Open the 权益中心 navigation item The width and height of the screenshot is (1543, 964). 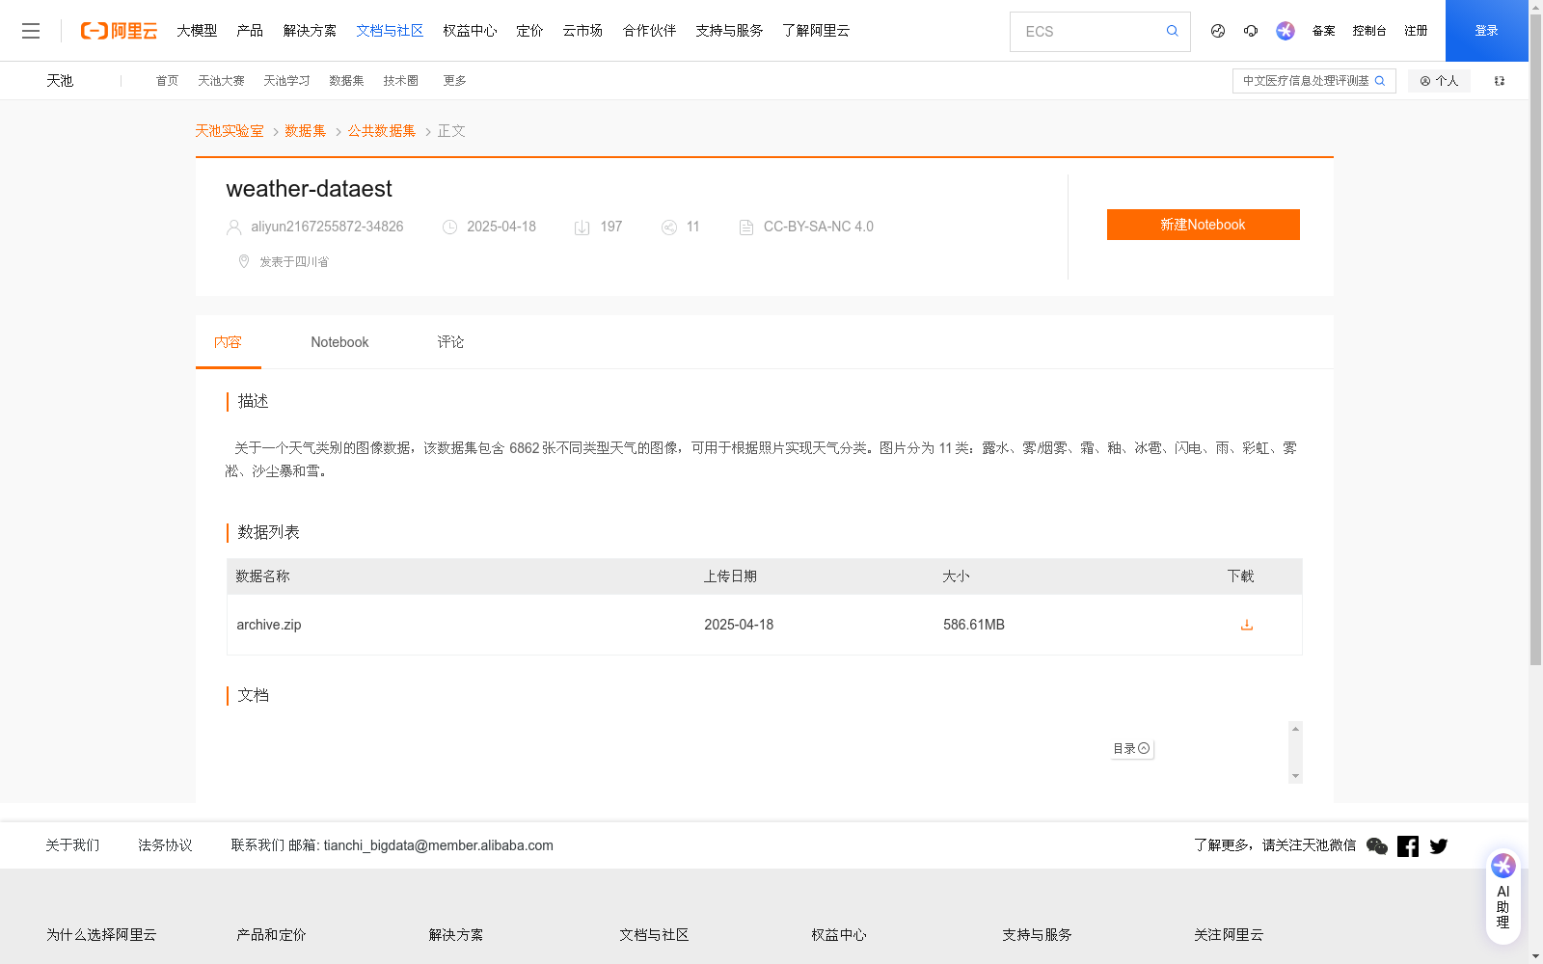click(470, 31)
